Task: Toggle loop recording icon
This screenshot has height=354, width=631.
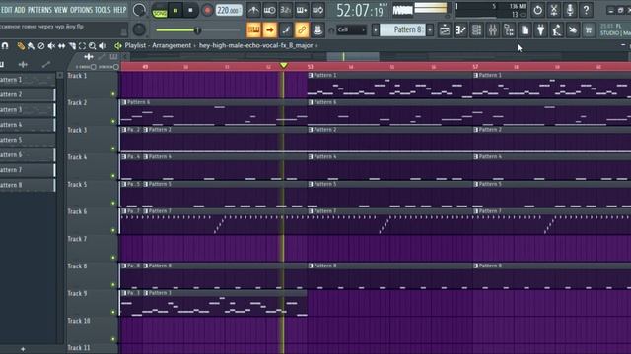Action: (317, 10)
